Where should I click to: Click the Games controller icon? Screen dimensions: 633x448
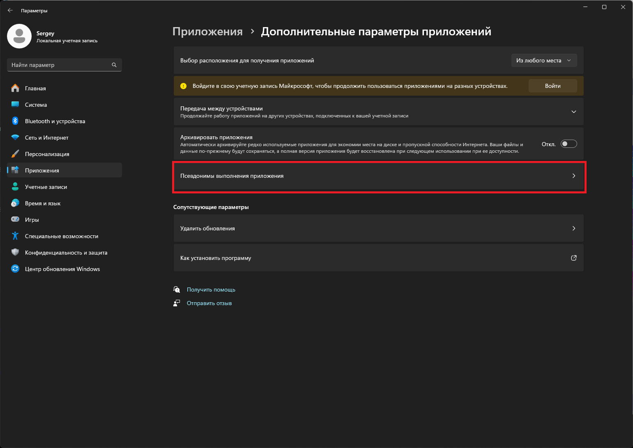pos(15,220)
